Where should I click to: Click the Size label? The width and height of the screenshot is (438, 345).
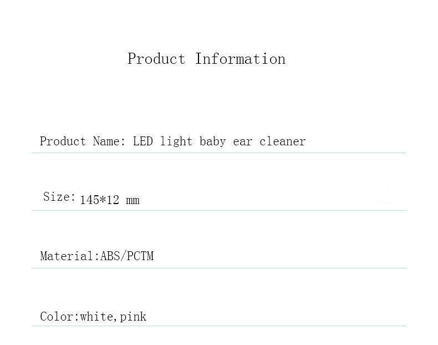[x=59, y=197]
